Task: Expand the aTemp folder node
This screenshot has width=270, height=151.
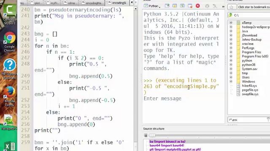Action: coord(231,23)
